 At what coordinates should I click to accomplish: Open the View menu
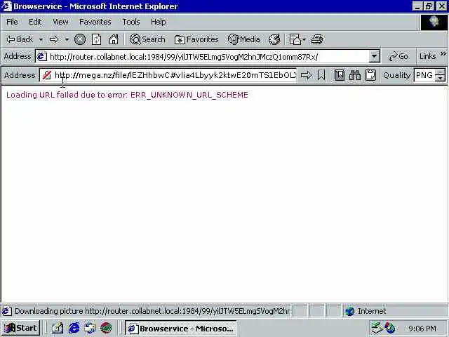click(x=60, y=22)
